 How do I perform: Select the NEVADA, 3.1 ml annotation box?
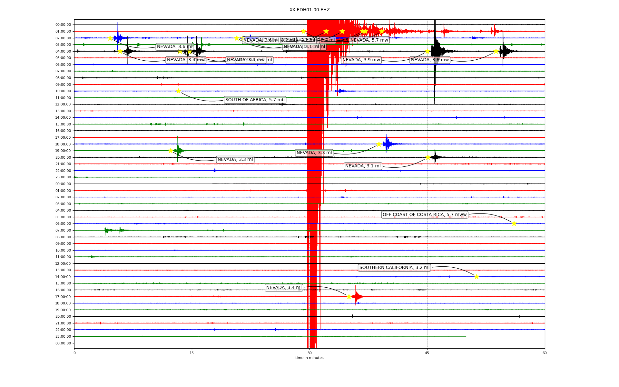click(363, 166)
